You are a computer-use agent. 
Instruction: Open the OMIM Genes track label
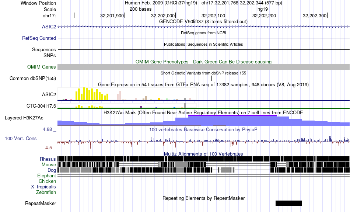point(42,67)
